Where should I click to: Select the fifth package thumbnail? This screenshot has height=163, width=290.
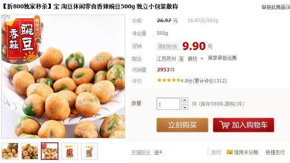tap(89, 151)
